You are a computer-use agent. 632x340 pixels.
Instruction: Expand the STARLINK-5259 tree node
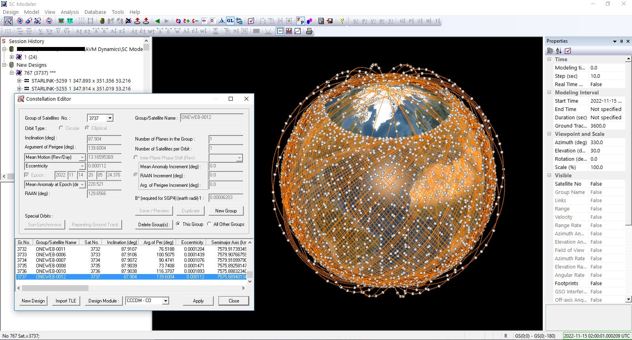click(x=19, y=81)
